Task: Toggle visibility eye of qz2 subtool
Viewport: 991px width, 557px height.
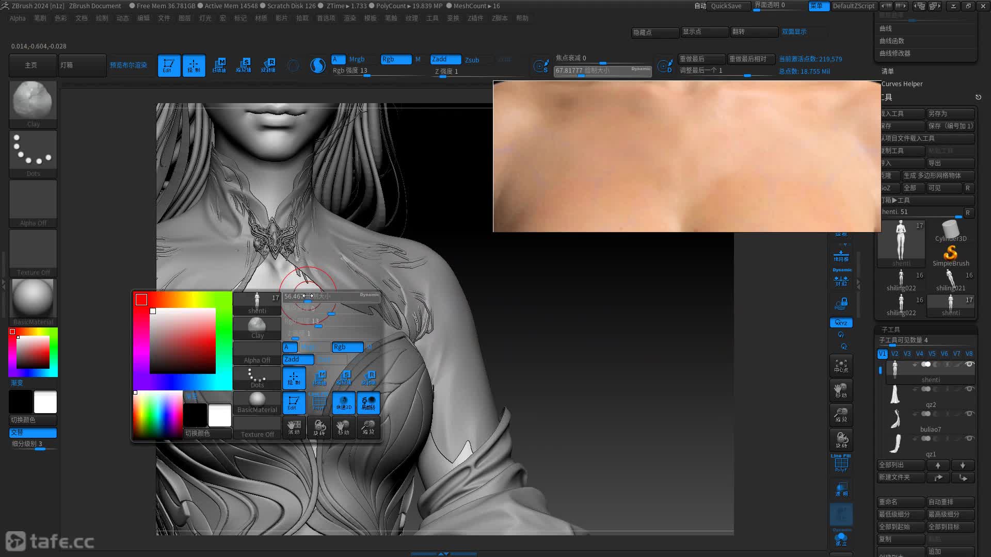Action: [969, 389]
